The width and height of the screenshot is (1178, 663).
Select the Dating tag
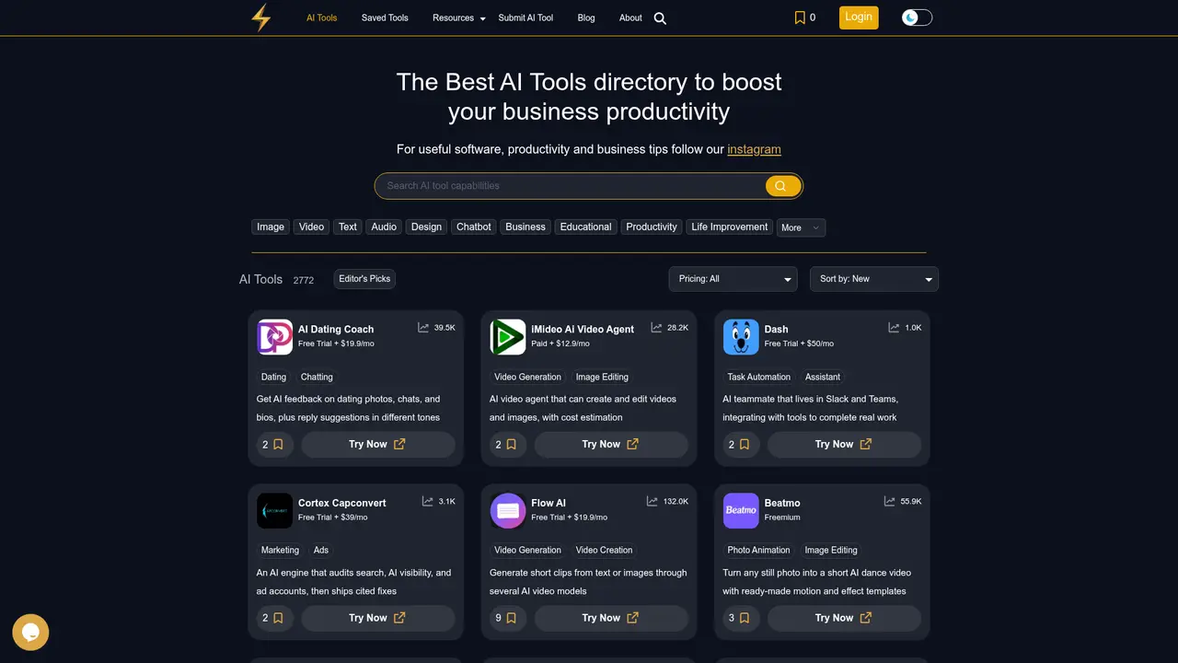[273, 377]
